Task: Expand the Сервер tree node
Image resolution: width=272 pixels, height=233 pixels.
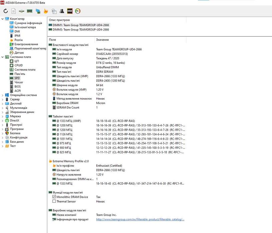Action: [2, 99]
